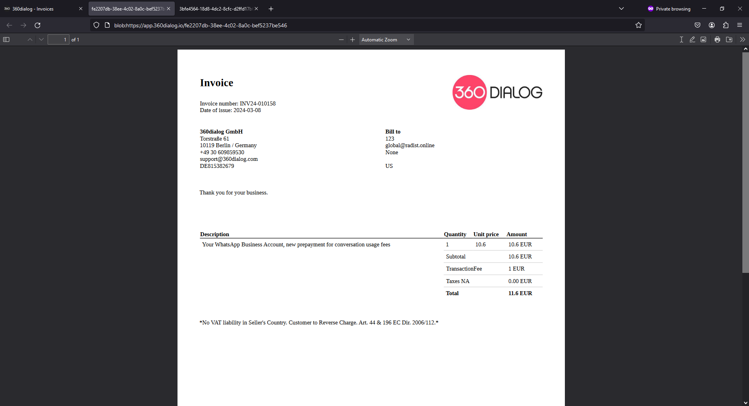Image resolution: width=749 pixels, height=406 pixels.
Task: Open the Firefox application menu
Action: point(740,25)
